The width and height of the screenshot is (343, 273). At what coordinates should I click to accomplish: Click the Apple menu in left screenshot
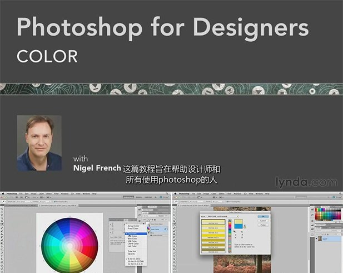pos(3,194)
